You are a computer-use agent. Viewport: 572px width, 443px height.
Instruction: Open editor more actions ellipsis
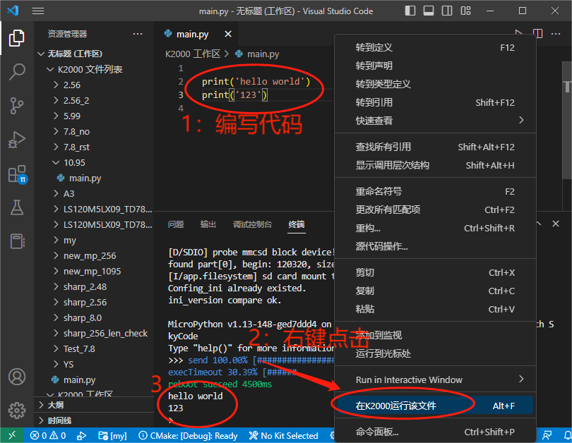(x=556, y=34)
